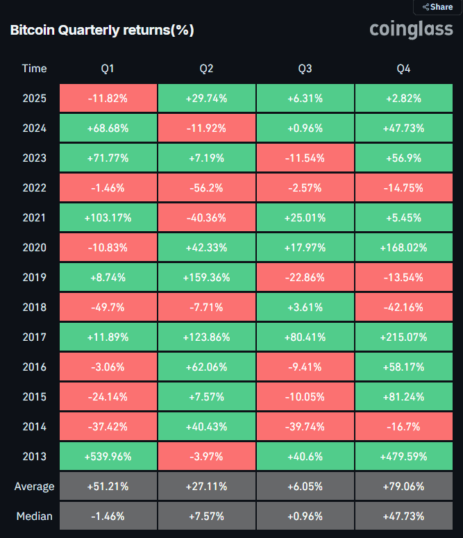Click the Q1 column header
The height and width of the screenshot is (538, 463).
coord(108,69)
